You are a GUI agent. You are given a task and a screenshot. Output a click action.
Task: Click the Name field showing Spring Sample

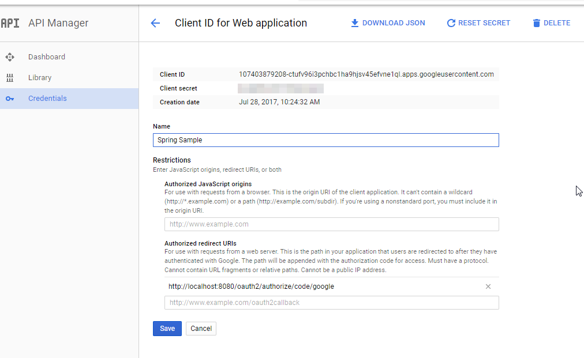click(x=325, y=140)
